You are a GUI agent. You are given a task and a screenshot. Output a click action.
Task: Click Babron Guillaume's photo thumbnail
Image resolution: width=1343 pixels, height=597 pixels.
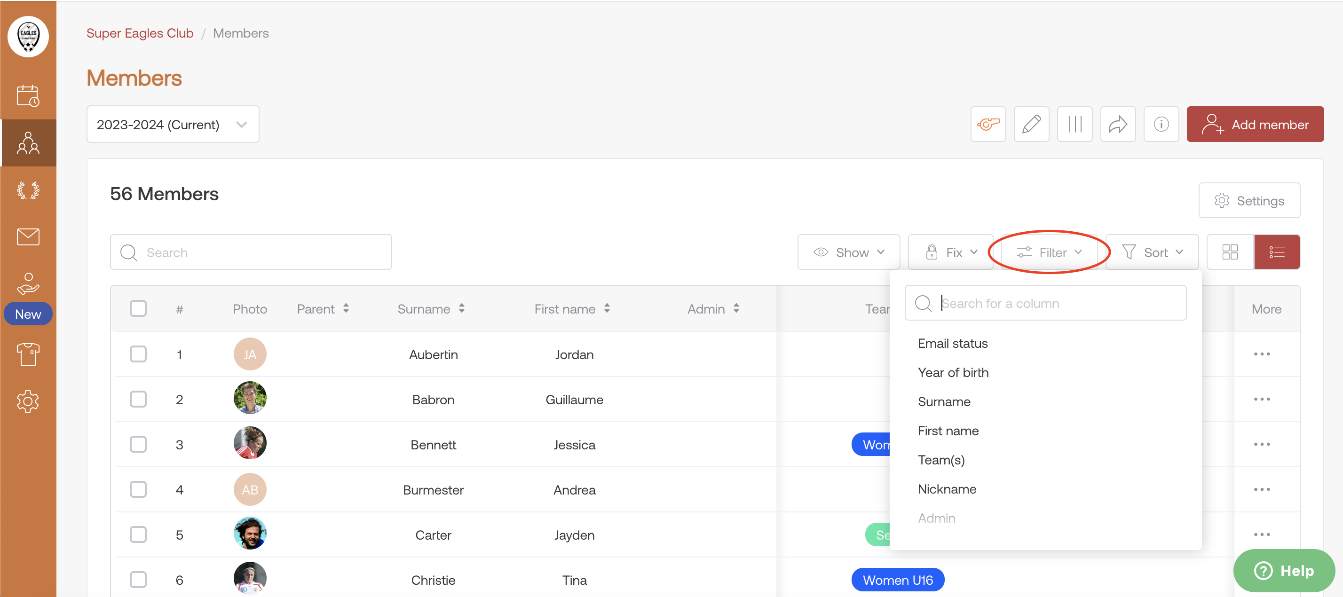click(250, 398)
